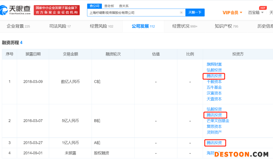Click the 芒果文创基金 investor link
273x162 pixels.
(218, 121)
